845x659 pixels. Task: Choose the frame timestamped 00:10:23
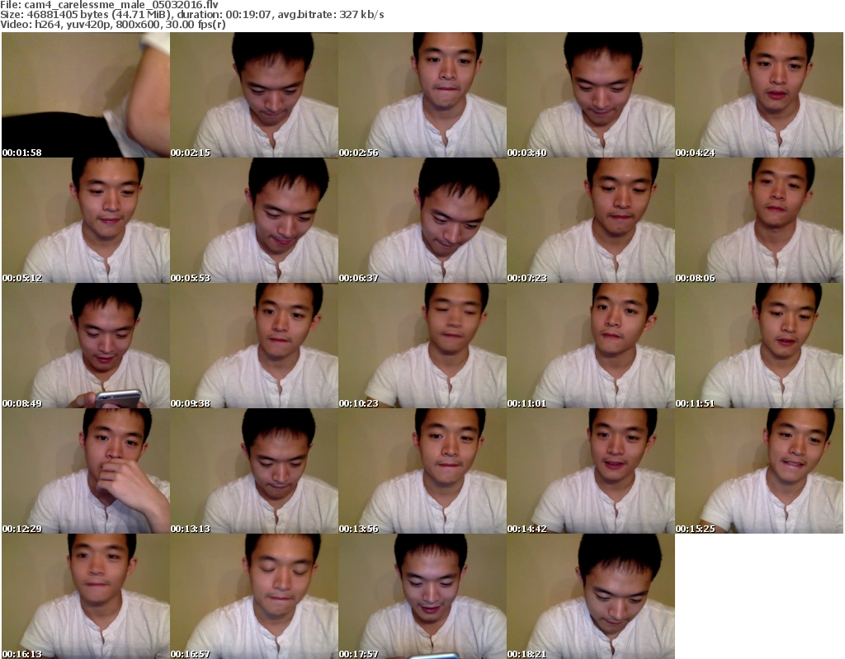pos(422,346)
